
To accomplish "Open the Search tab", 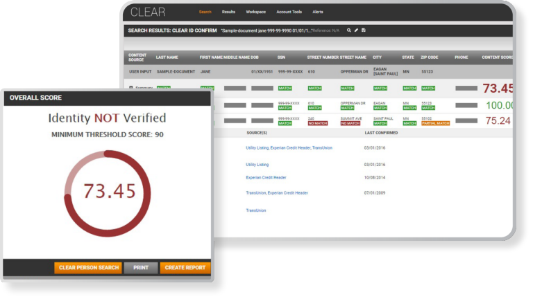I will [205, 12].
